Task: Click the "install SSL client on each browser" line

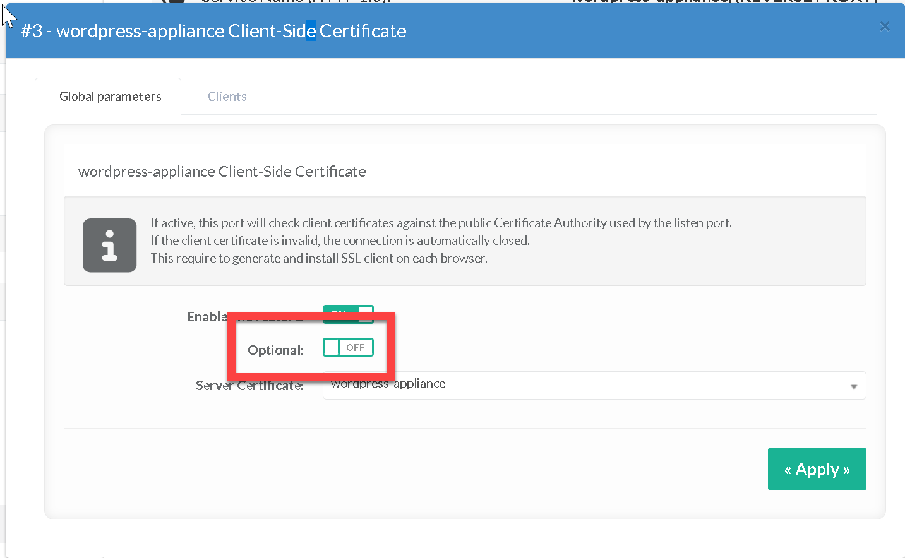Action: click(318, 258)
